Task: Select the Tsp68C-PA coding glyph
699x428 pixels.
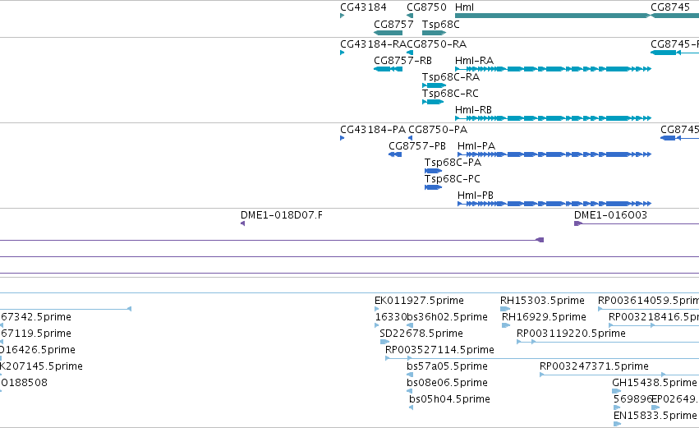Action: pos(434,171)
